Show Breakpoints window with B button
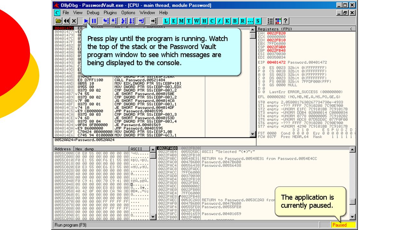This screenshot has height=230, width=409. click(235, 21)
